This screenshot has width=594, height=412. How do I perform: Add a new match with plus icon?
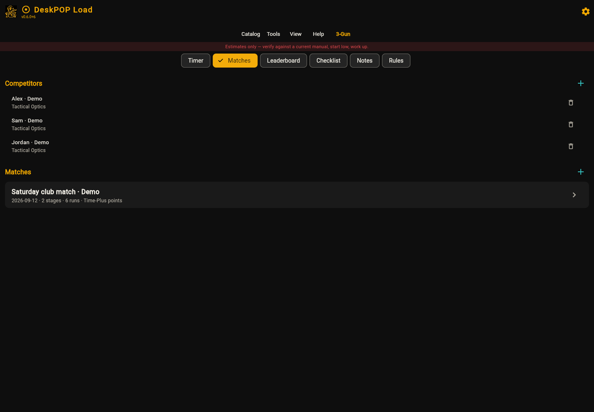(x=581, y=172)
